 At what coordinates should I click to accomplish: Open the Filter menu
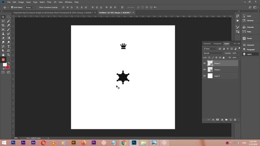pyautogui.click(x=49, y=2)
